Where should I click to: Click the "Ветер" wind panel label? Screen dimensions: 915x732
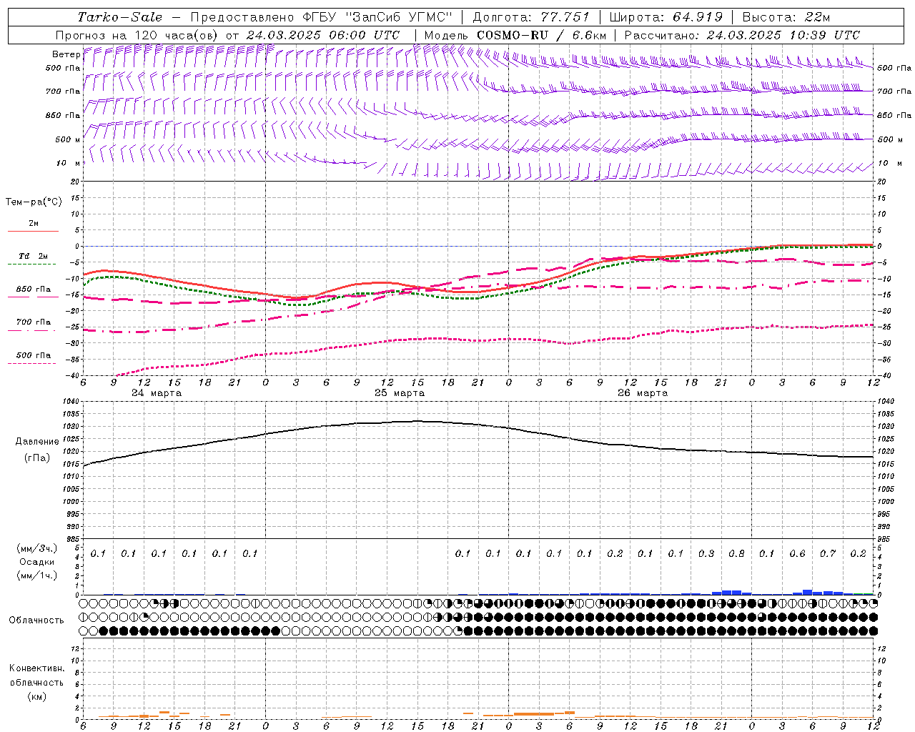coord(66,54)
